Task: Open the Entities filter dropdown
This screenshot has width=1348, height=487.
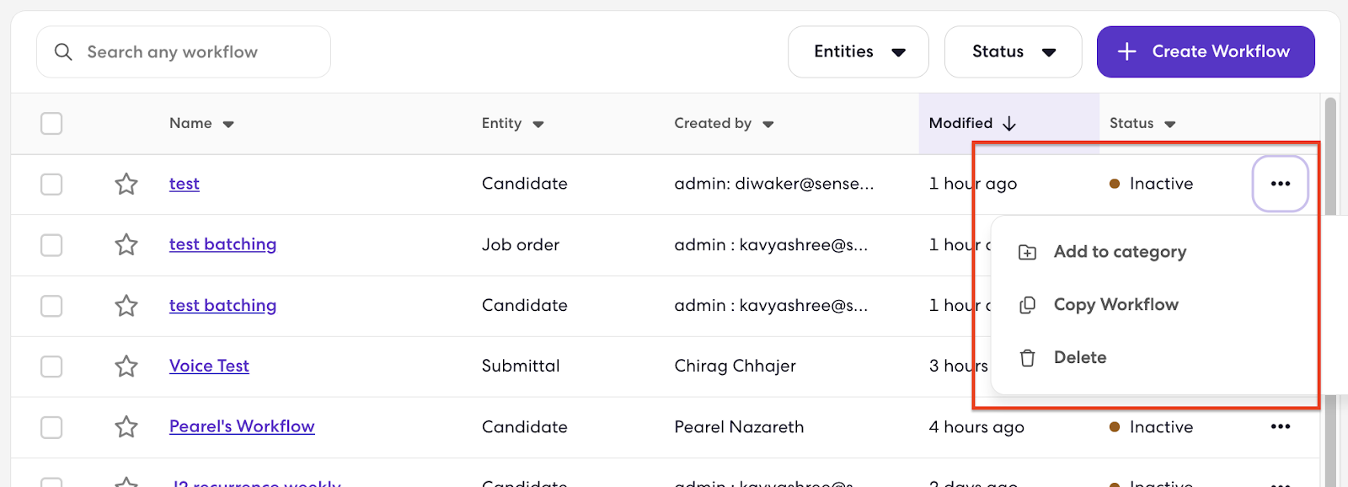Action: coord(857,51)
